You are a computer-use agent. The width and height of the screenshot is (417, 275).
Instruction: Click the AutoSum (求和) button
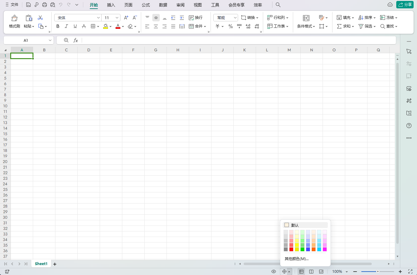[x=345, y=26]
